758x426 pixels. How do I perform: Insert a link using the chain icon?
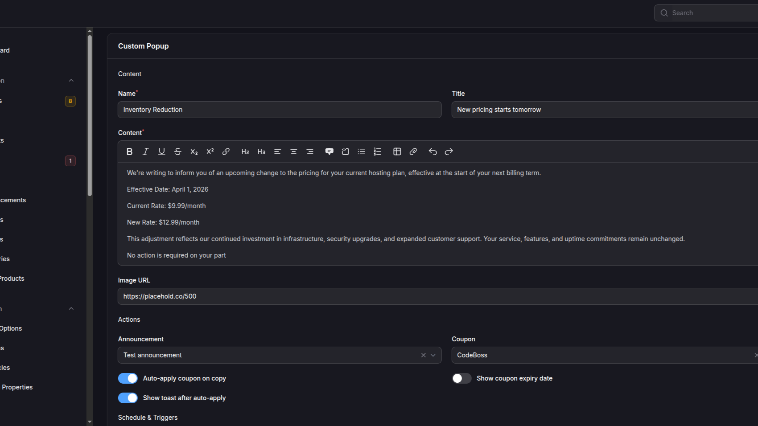(x=226, y=152)
